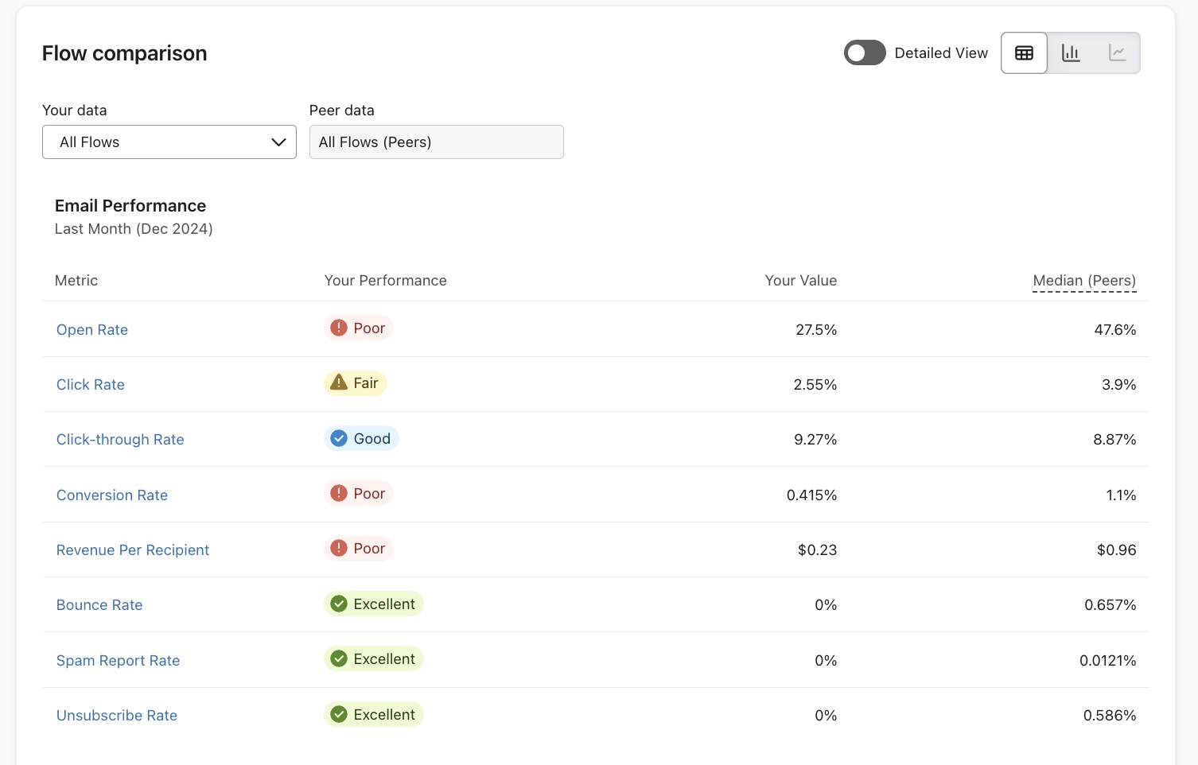This screenshot has height=765, width=1198.
Task: Open the Open Rate metric link
Action: point(91,329)
